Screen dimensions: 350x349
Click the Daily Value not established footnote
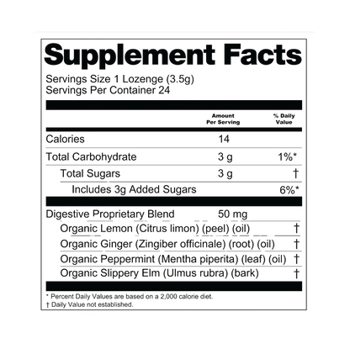tap(89, 304)
